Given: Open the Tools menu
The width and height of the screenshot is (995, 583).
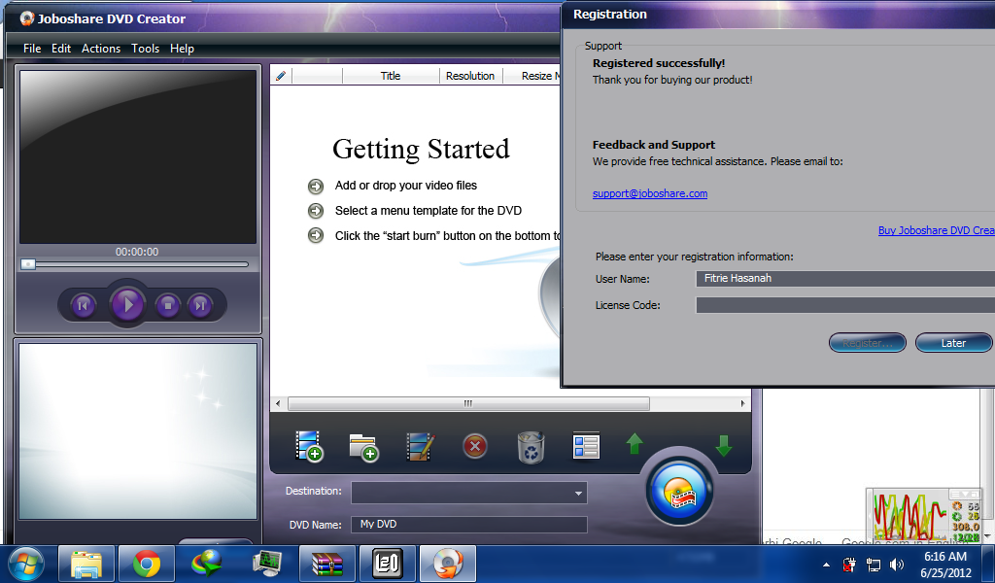Looking at the screenshot, I should tap(146, 49).
